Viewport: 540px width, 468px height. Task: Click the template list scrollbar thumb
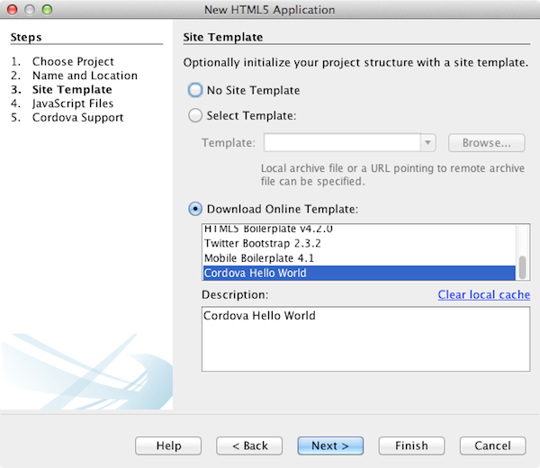coord(523,268)
